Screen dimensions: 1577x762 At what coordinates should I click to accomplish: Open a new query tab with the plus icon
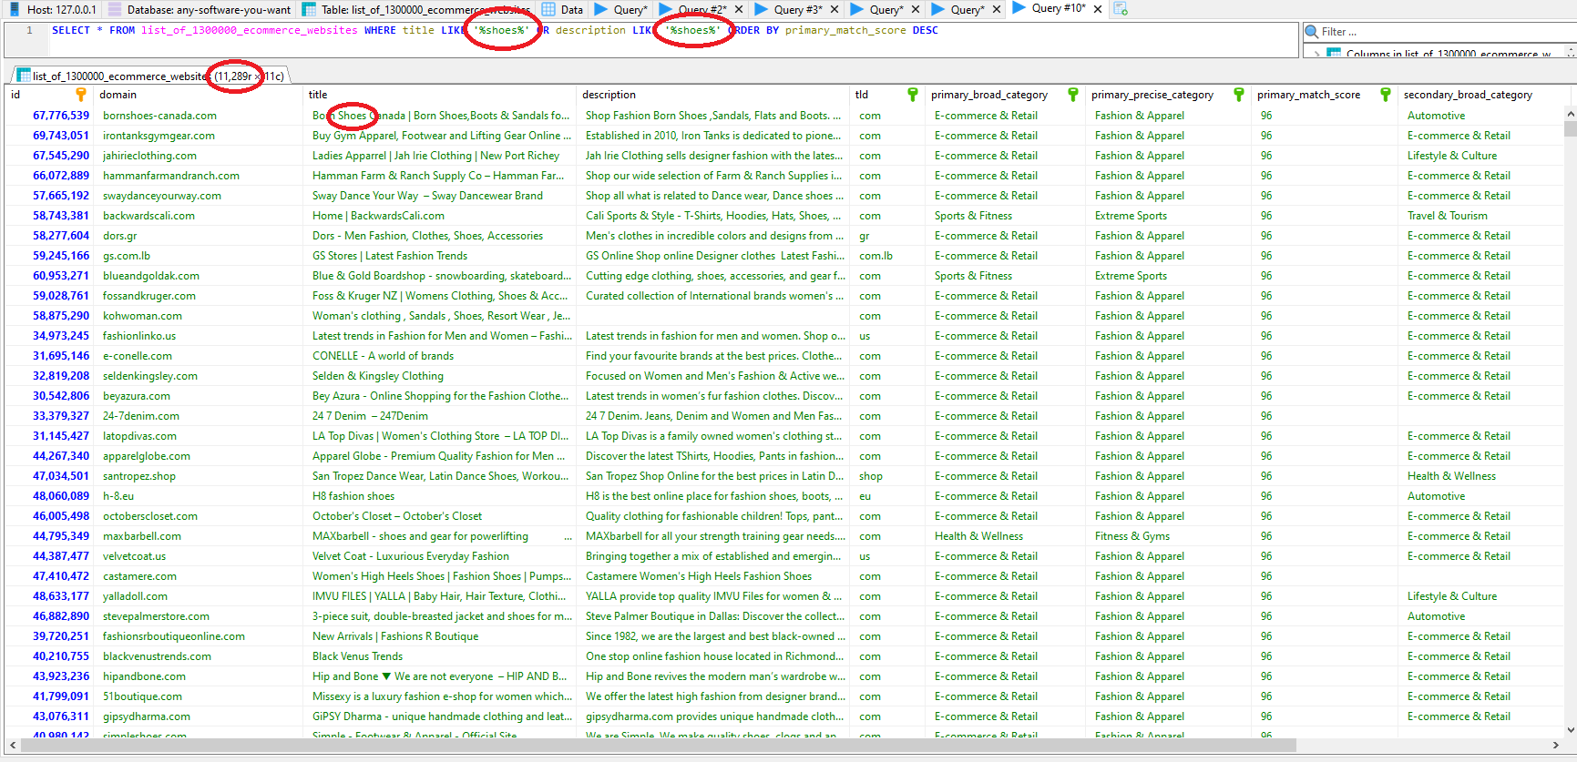(1120, 9)
